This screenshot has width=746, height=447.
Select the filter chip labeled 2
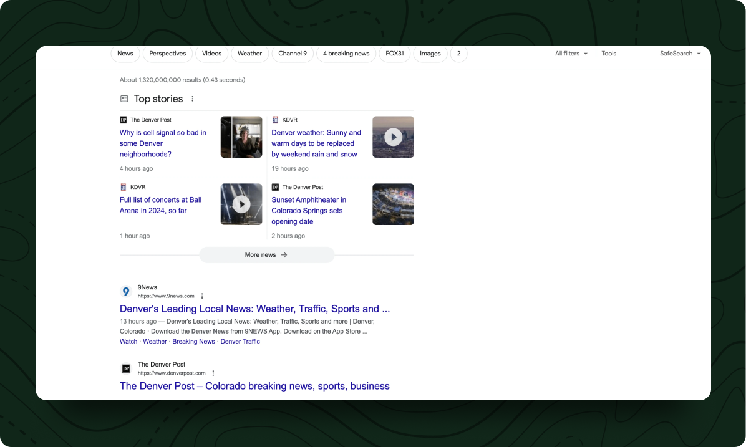point(458,54)
